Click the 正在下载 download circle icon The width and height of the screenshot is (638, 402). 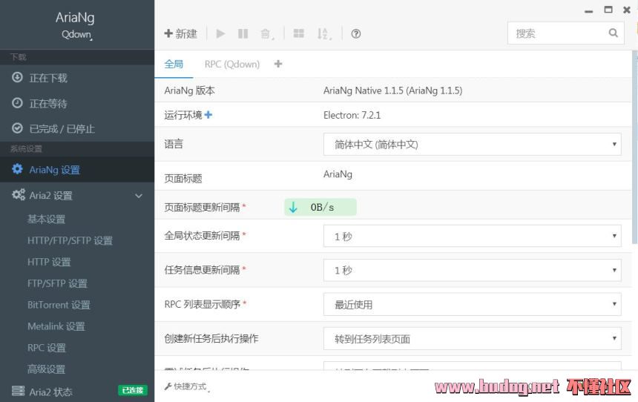point(17,77)
